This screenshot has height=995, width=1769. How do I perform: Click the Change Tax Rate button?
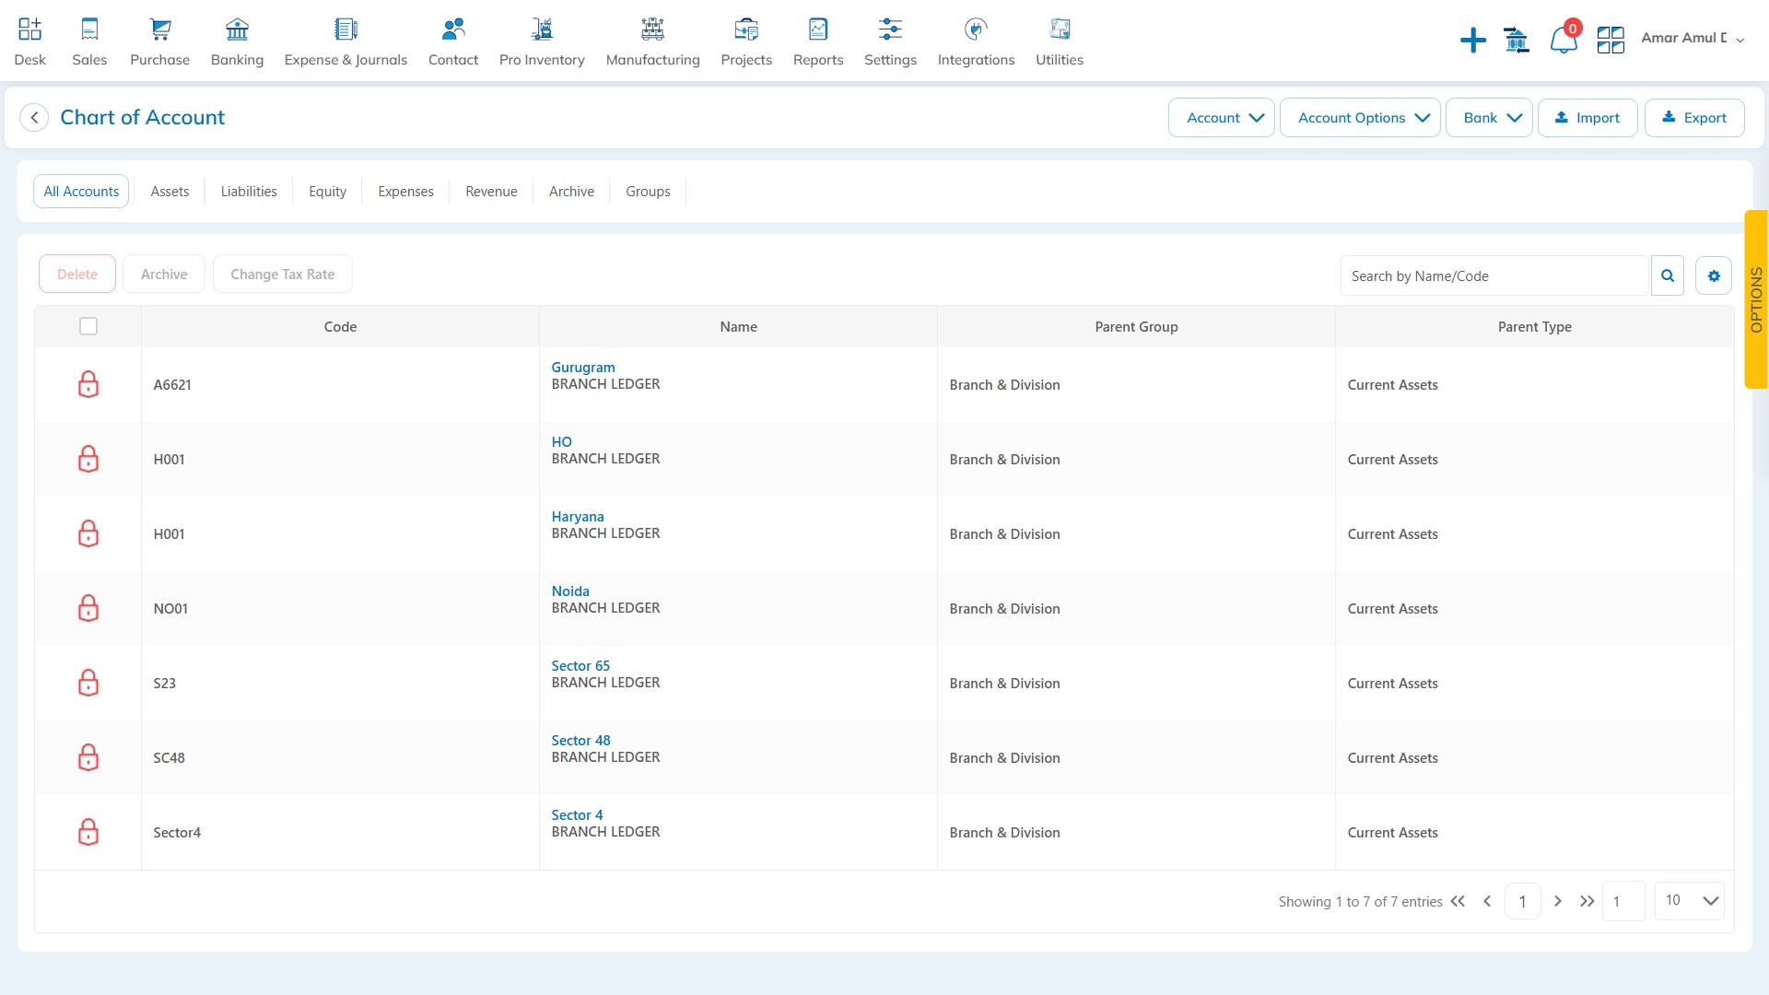[x=283, y=274]
